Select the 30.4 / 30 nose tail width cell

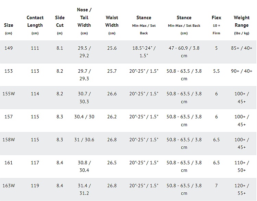click(84, 117)
